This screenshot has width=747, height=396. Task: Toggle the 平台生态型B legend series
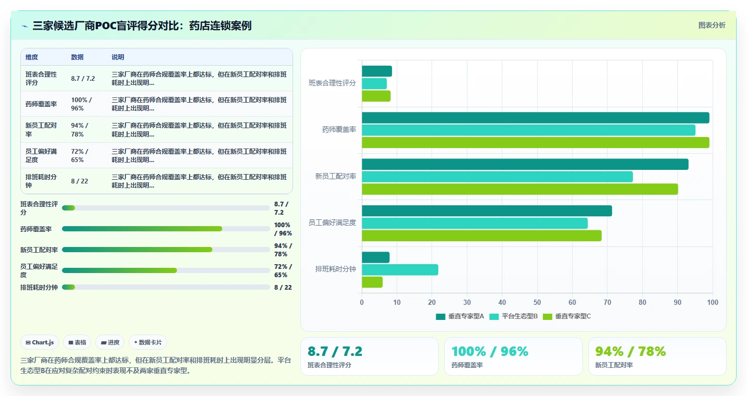pos(514,316)
